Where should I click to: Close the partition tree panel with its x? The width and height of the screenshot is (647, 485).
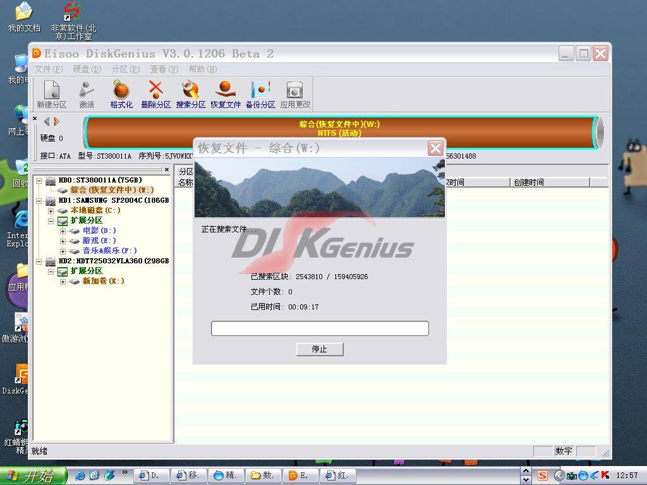point(167,169)
